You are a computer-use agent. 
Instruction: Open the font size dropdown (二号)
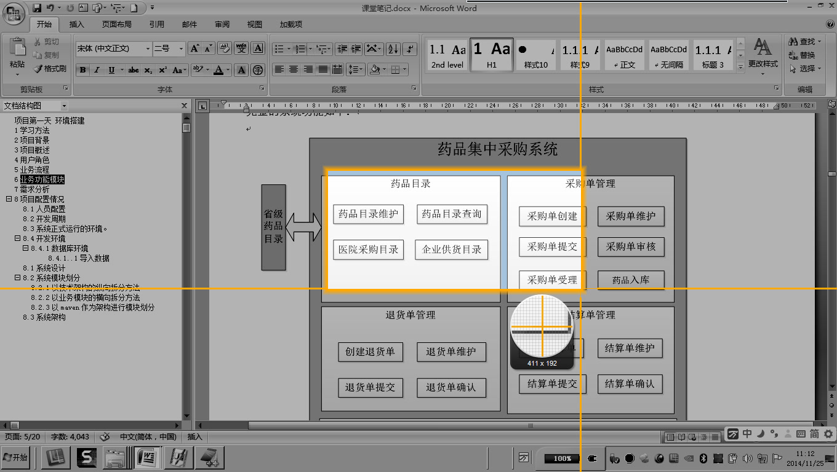181,49
